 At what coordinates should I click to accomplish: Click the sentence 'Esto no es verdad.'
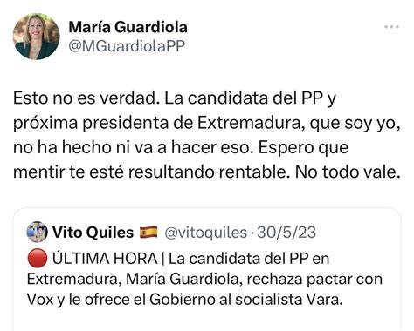point(85,98)
